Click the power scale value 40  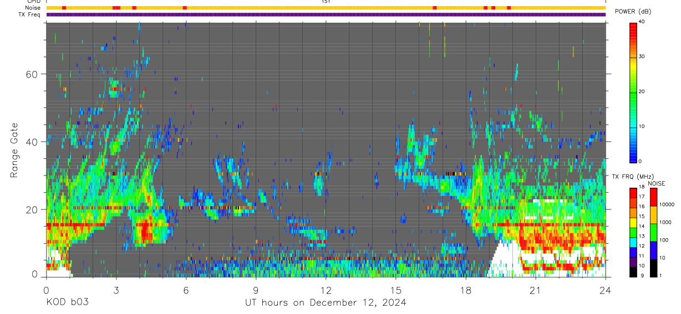click(x=642, y=22)
